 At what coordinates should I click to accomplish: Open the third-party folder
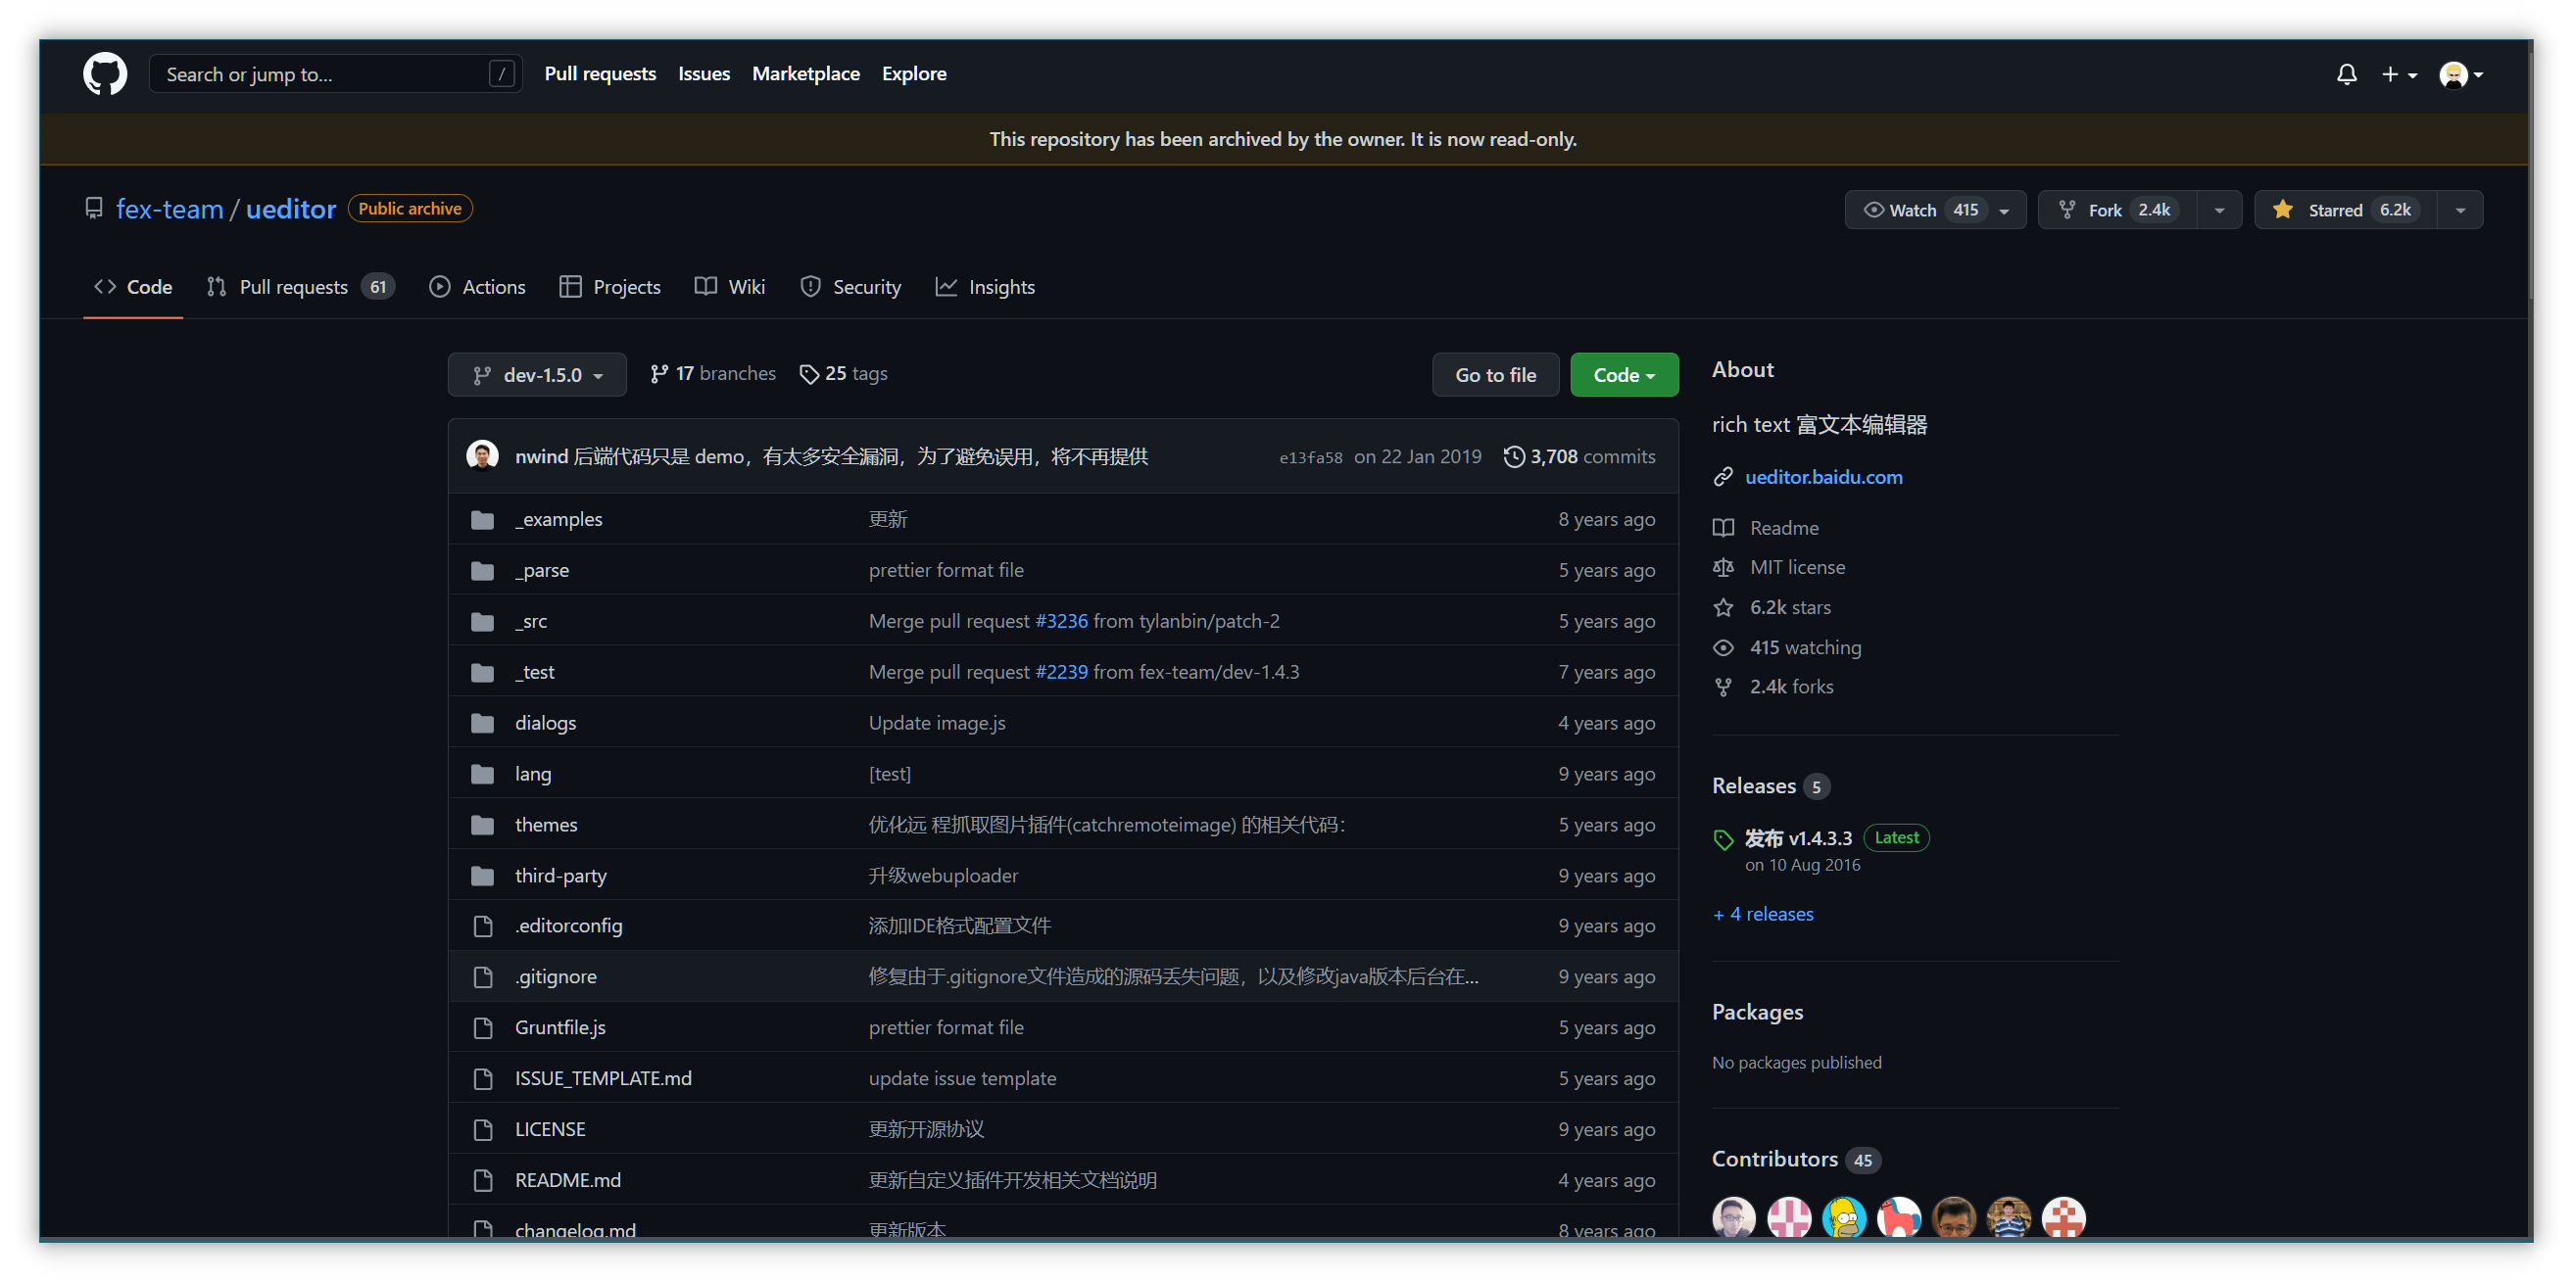click(x=560, y=876)
